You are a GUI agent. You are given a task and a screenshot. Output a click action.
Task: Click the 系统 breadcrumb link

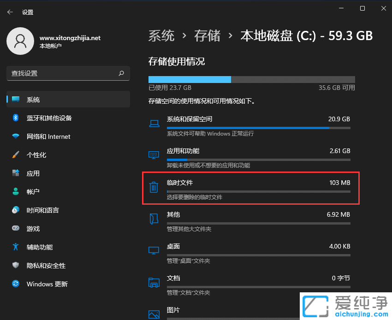[x=161, y=36]
